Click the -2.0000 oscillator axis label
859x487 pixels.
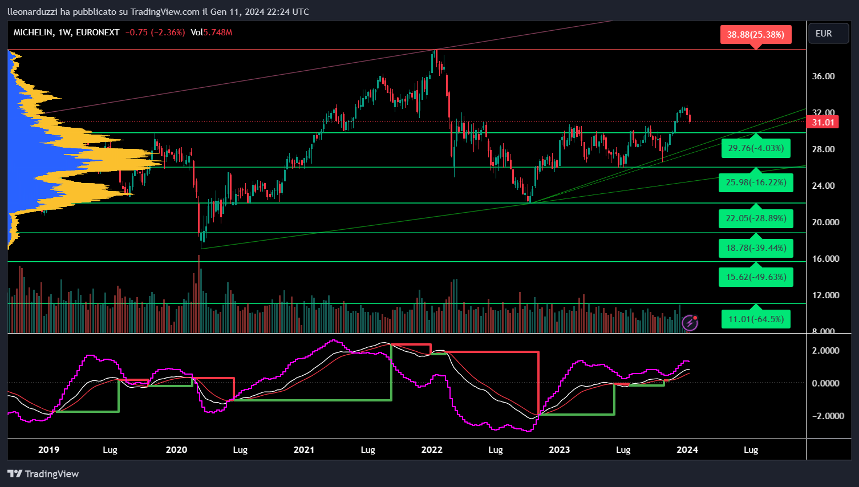(828, 416)
